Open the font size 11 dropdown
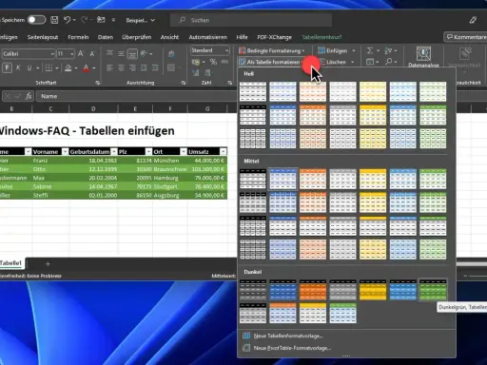 pos(72,54)
